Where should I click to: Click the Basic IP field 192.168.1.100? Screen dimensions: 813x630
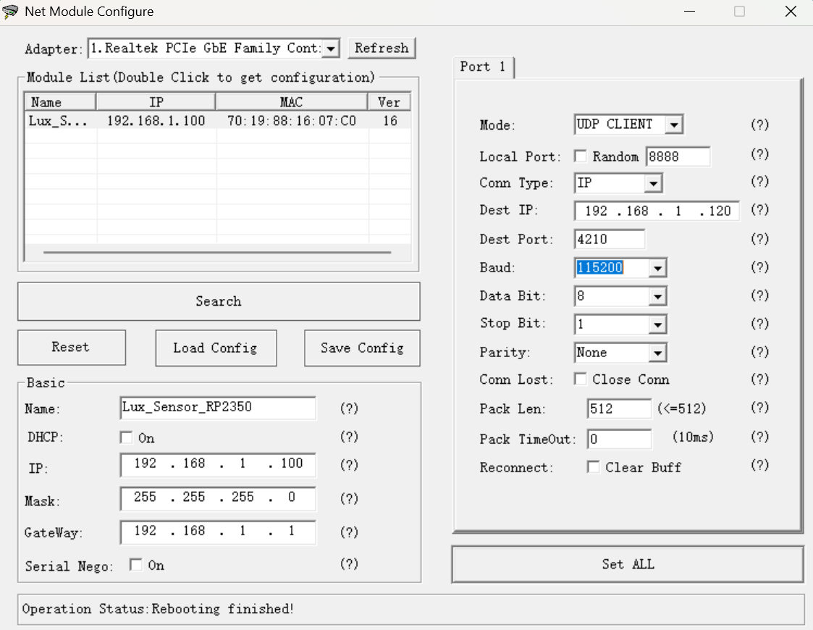(218, 464)
